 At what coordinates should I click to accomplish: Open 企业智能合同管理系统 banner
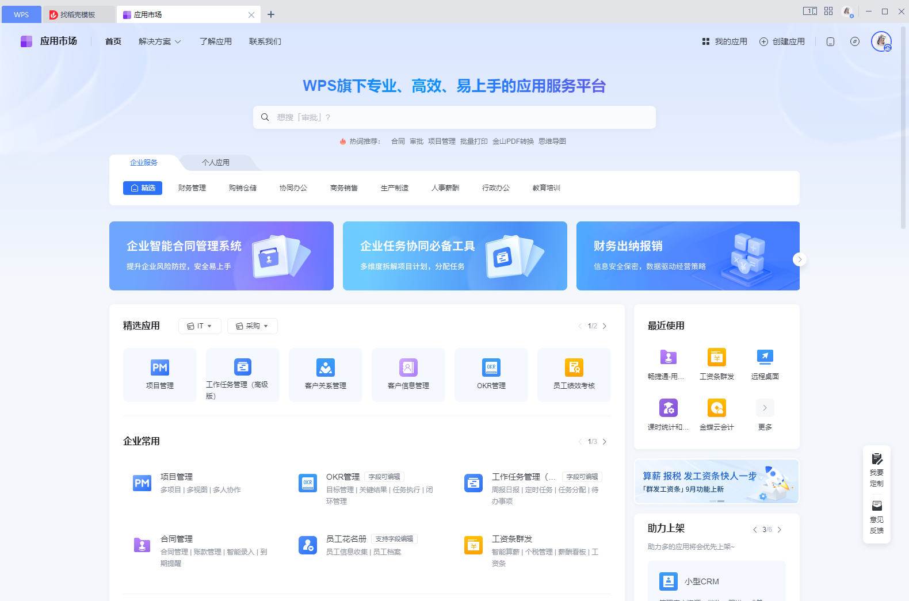(x=221, y=256)
